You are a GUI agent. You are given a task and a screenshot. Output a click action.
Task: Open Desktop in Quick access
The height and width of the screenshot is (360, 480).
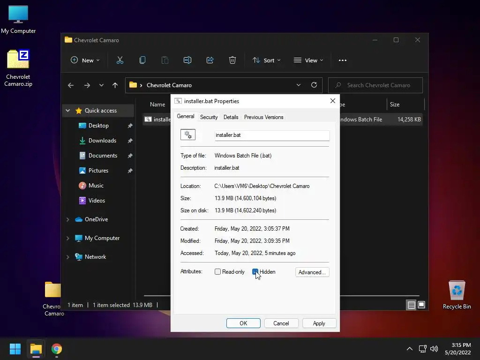pos(98,126)
